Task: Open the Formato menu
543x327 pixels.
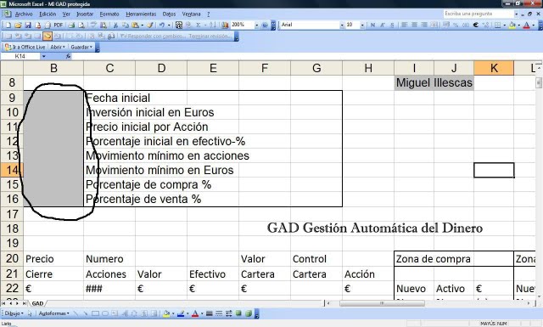Action: [109, 14]
